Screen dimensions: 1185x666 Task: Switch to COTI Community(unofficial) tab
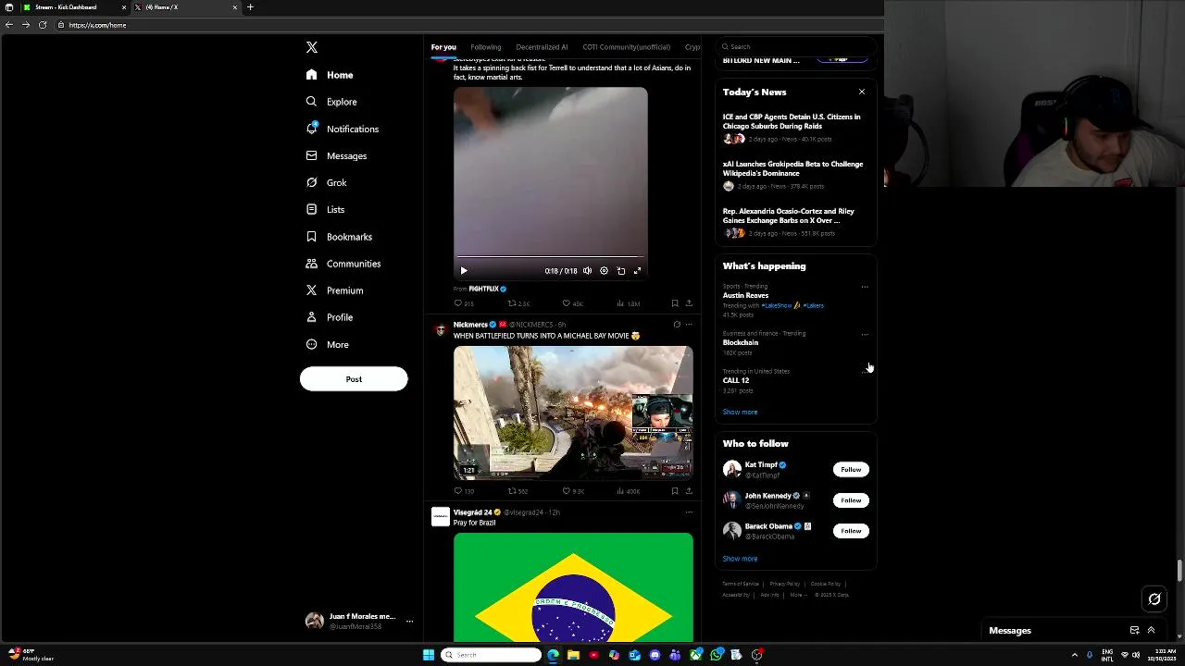pyautogui.click(x=626, y=47)
